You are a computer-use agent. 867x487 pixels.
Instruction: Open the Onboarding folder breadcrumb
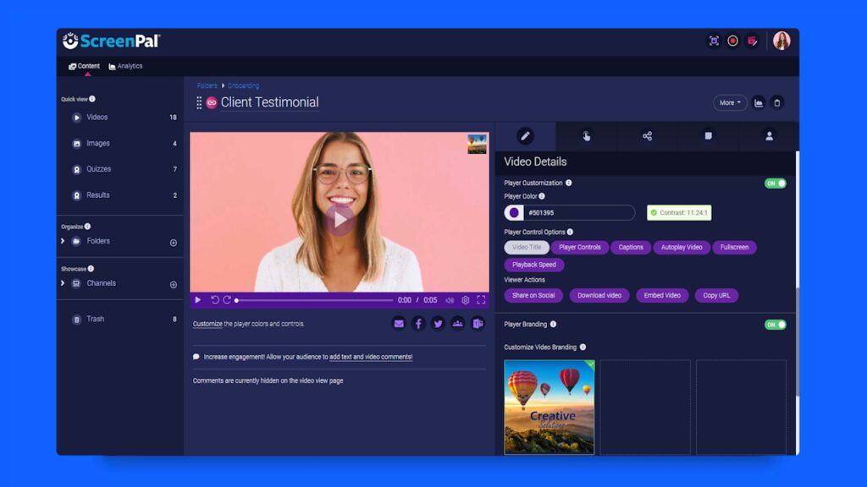pos(245,85)
